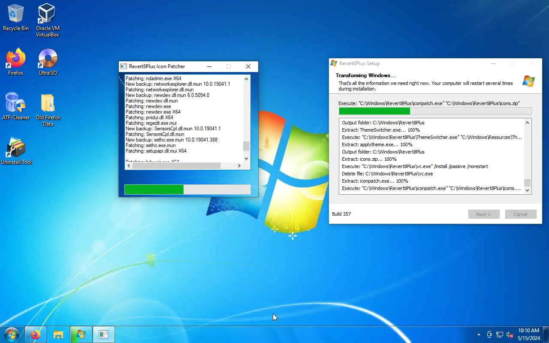Click the Show desktop strip at taskbar end
The height and width of the screenshot is (343, 549).
tap(546, 334)
